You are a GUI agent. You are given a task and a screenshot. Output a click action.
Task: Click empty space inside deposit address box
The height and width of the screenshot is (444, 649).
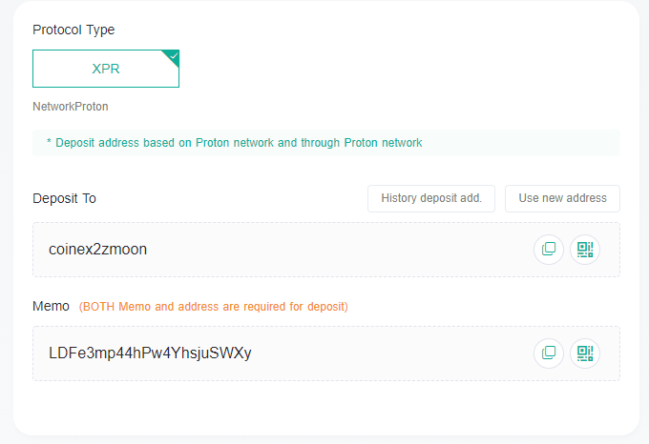coord(340,250)
